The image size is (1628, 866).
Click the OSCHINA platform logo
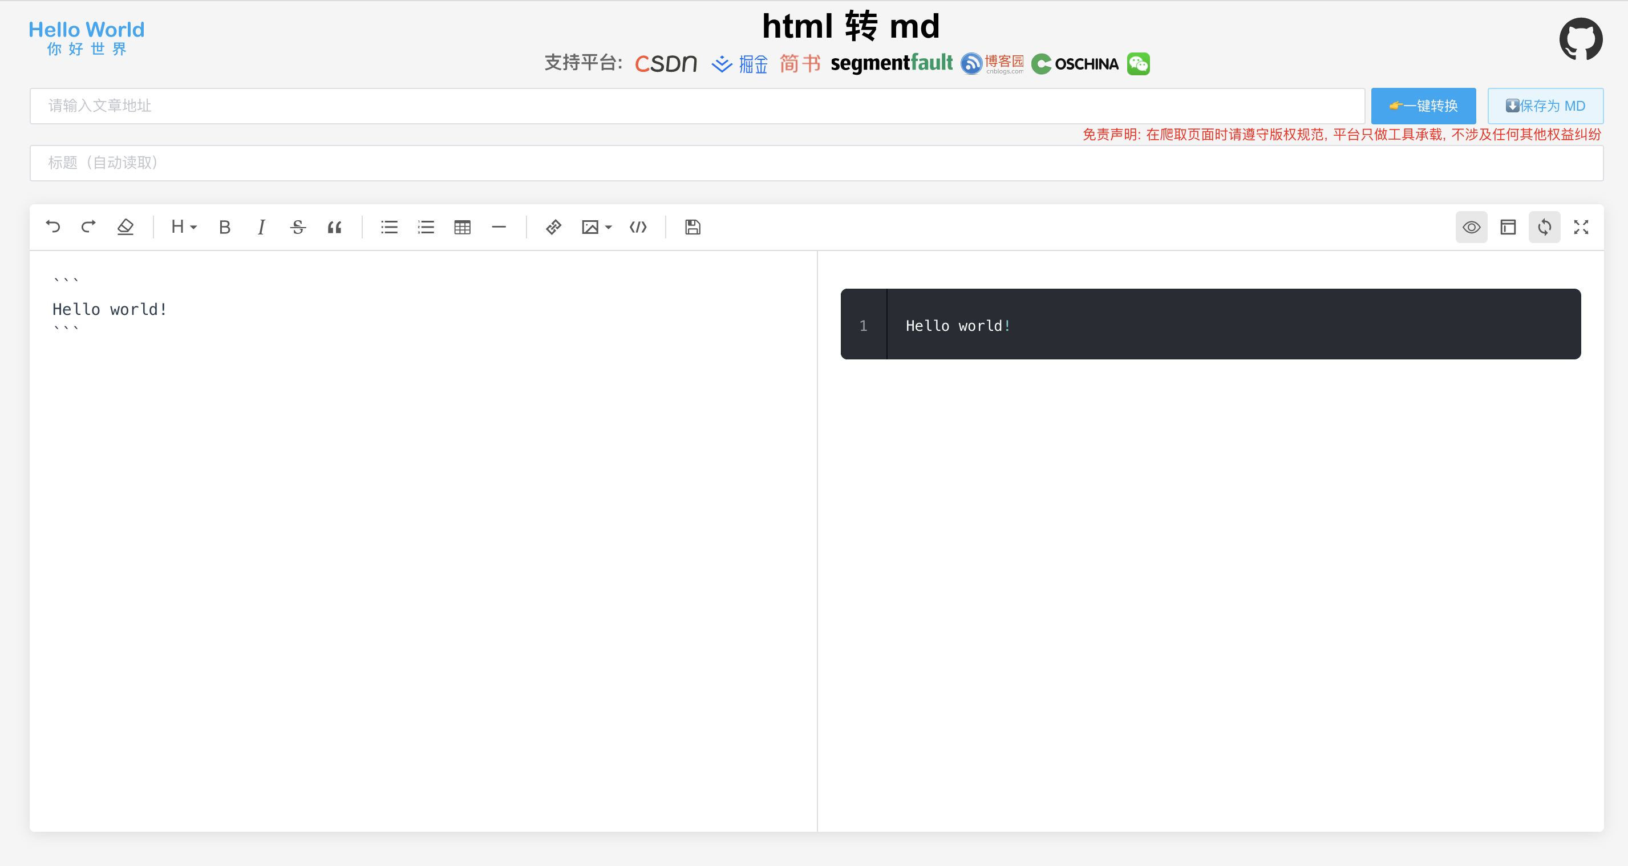(1075, 63)
